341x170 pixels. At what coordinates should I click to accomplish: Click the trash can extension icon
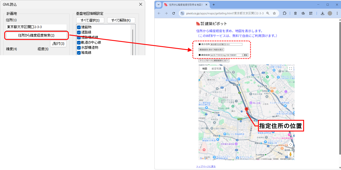click(296, 13)
